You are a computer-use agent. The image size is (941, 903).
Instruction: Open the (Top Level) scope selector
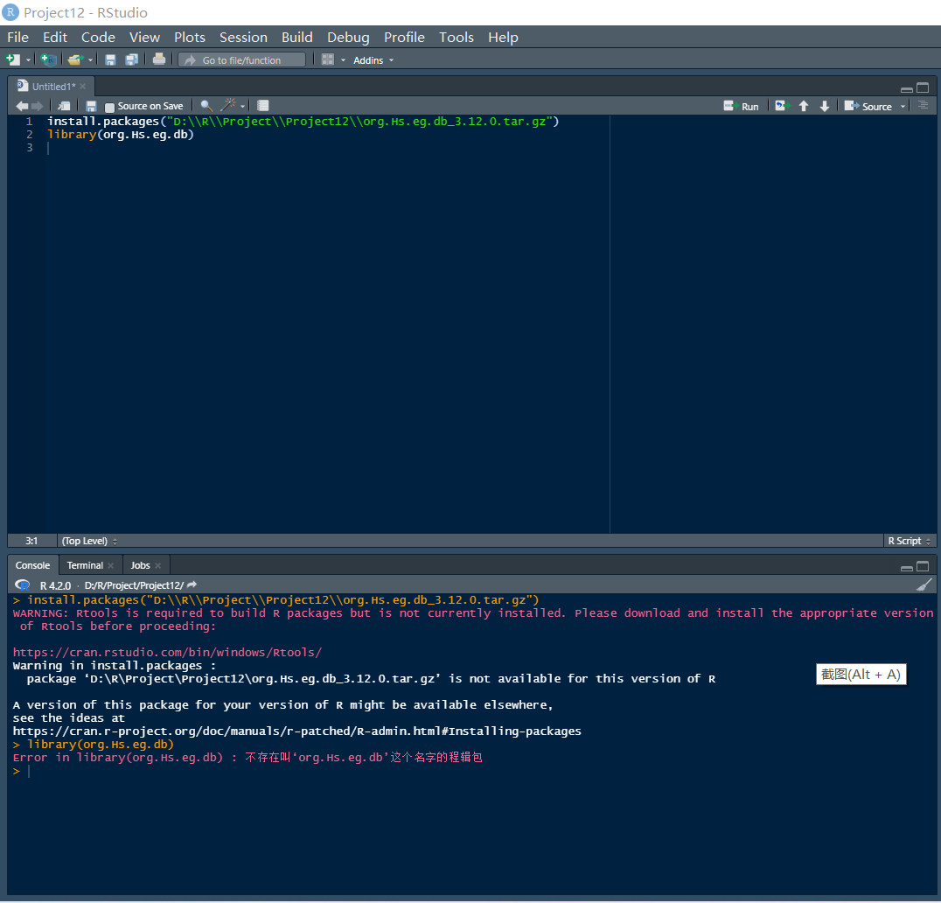click(89, 541)
